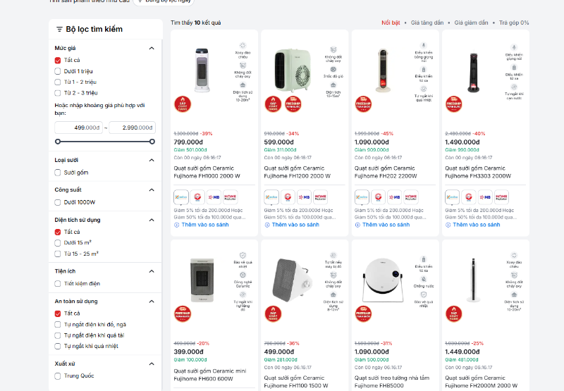564x391 pixels.
Task: Filter by Trả góp 0%
Action: coord(514,23)
